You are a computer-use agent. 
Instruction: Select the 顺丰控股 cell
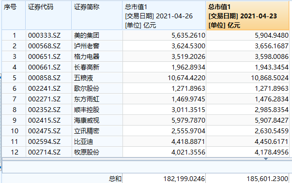(x=97, y=110)
